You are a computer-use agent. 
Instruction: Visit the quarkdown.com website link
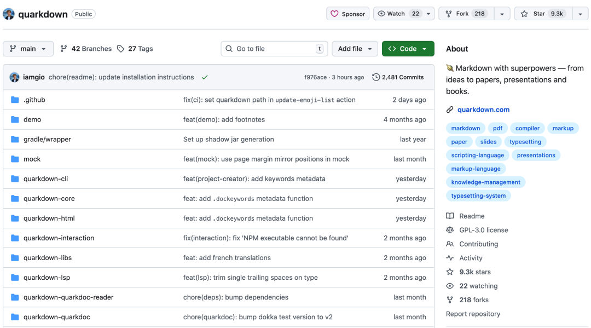coord(483,110)
